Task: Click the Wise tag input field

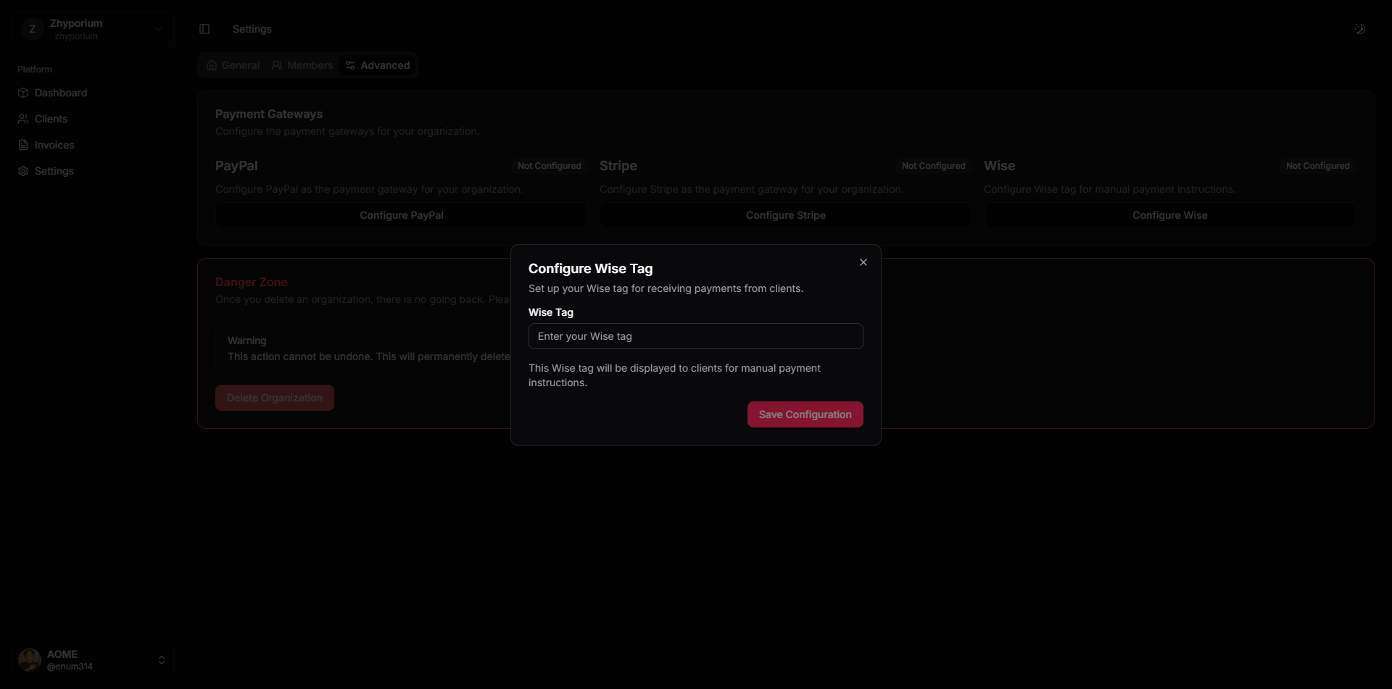Action: coord(695,336)
